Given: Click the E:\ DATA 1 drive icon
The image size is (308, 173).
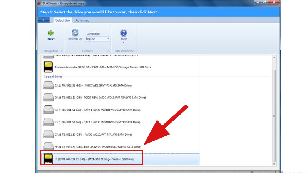Looking at the screenshot, I should (x=48, y=110).
